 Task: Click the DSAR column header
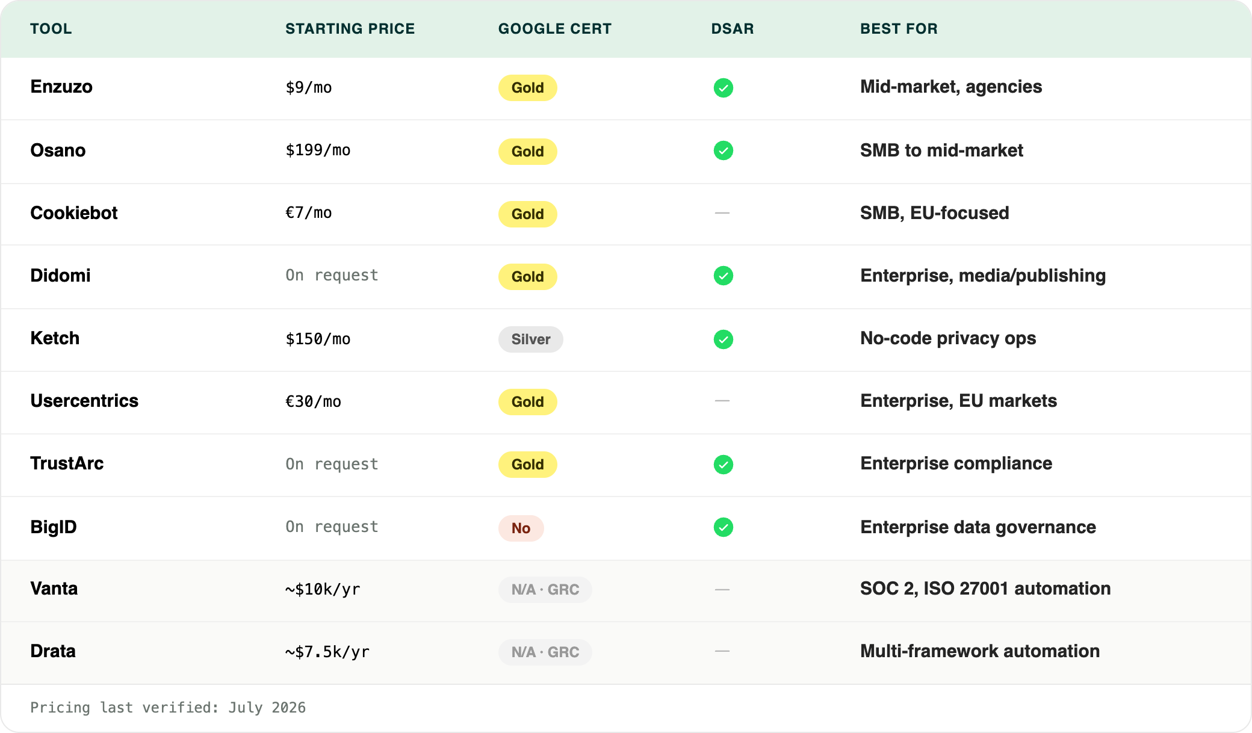pos(732,29)
